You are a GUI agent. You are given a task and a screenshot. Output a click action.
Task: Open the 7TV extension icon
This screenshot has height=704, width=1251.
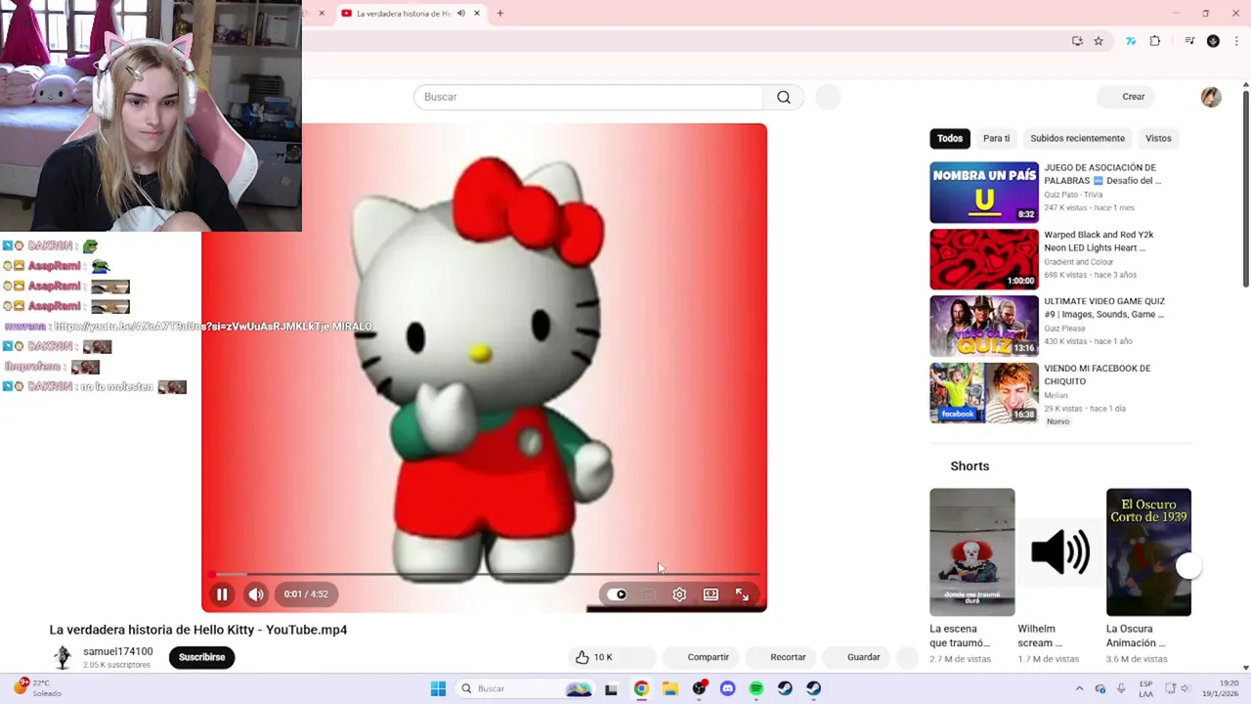click(1131, 41)
